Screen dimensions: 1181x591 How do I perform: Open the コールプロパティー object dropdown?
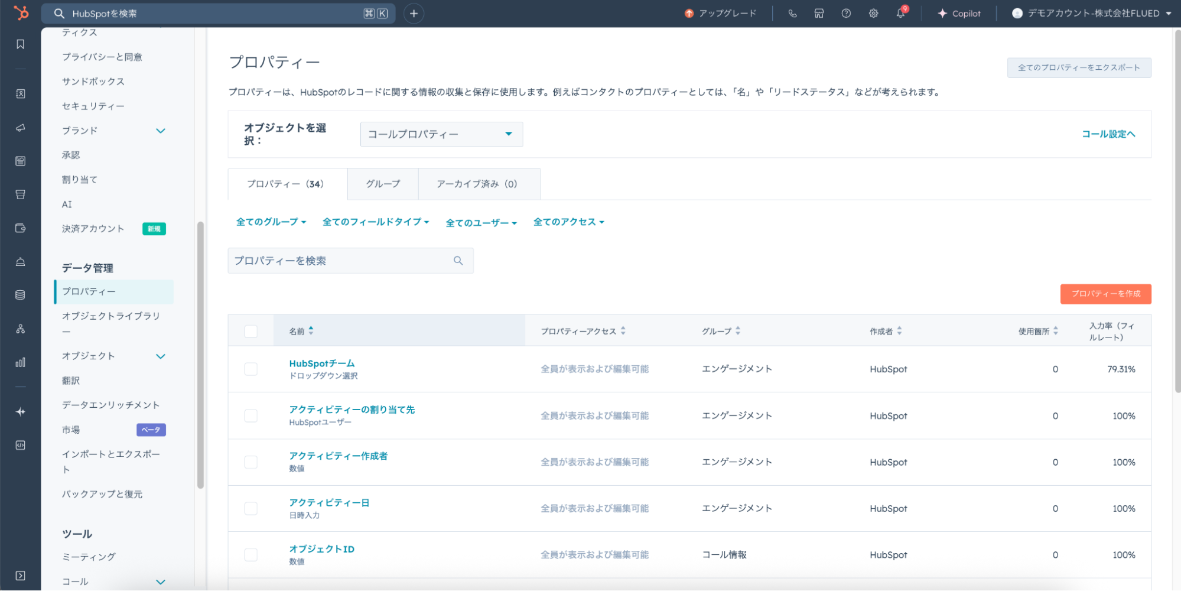[441, 134]
